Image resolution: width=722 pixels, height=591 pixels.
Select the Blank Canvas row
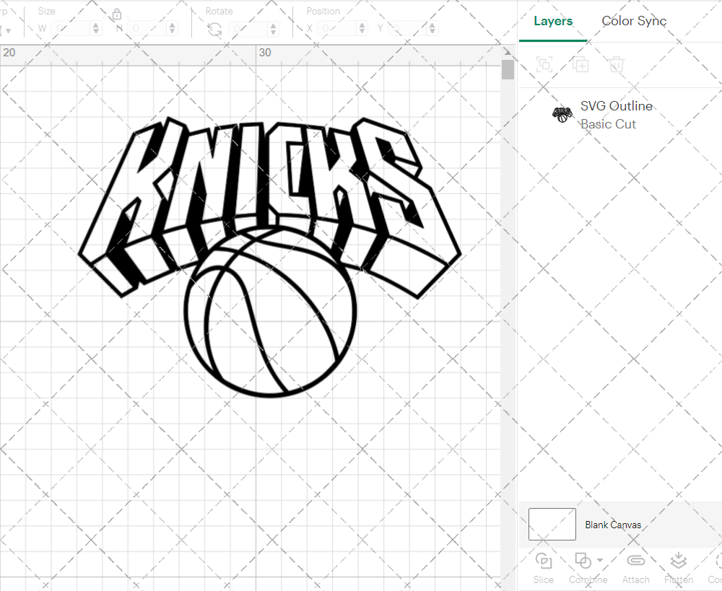coord(613,525)
